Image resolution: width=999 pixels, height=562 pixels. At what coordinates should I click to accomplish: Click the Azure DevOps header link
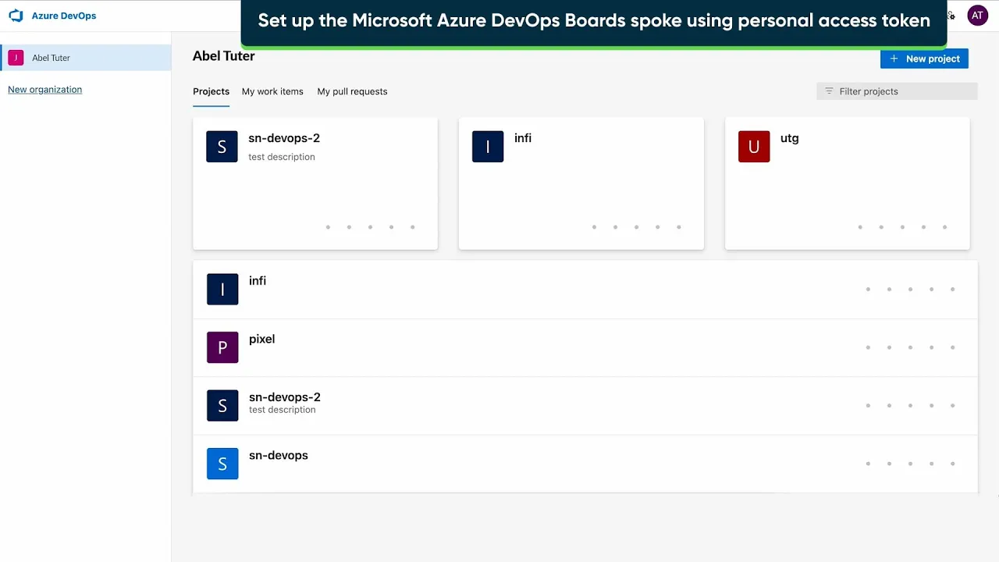click(x=64, y=15)
